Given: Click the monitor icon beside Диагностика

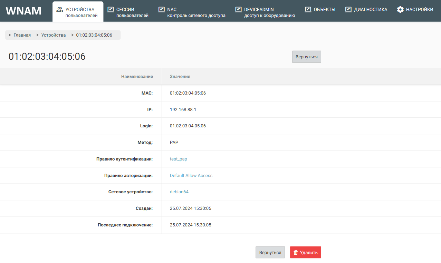Looking at the screenshot, I should point(348,10).
